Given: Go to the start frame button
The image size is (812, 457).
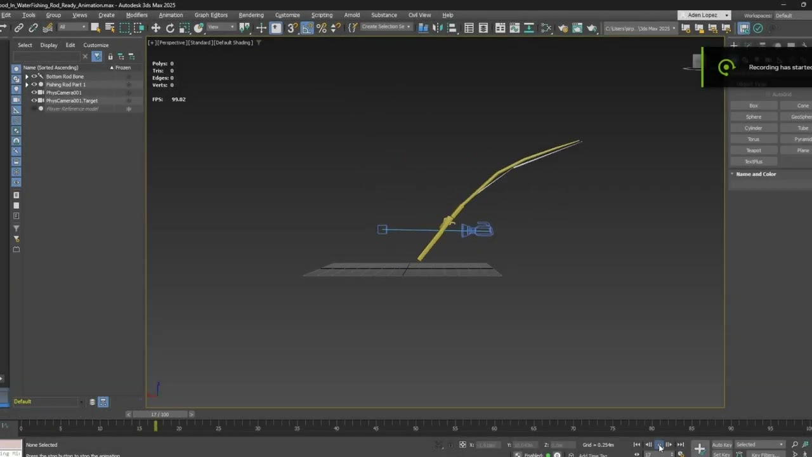Looking at the screenshot, I should 637,445.
